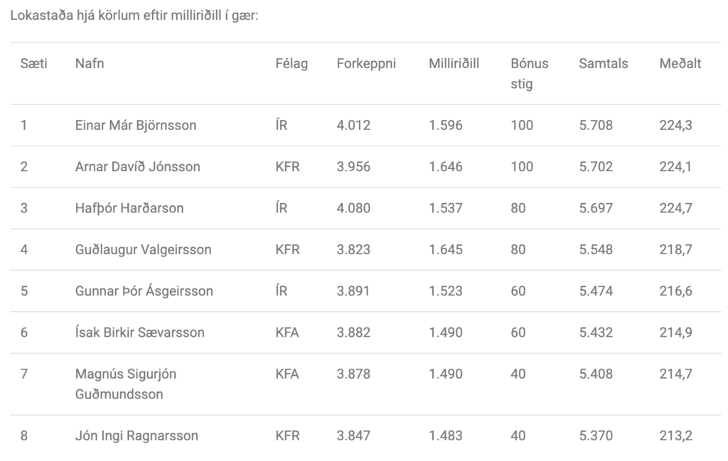Screen dimensions: 728x461
Task: Select the name Arnar Davíð Jónsson
Action: [137, 166]
